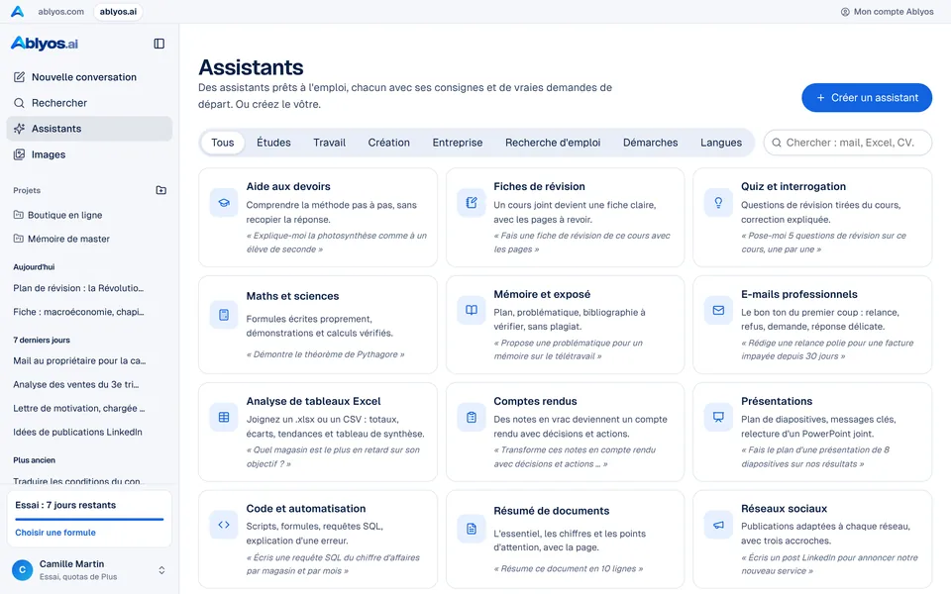Click the Résume ce document en 10 lignes prompt
Screen dimensions: 951x594
pos(569,568)
